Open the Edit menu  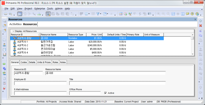point(13,9)
